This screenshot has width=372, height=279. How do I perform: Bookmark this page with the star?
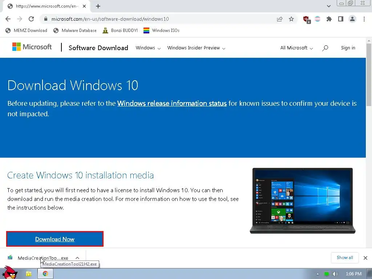point(291,19)
